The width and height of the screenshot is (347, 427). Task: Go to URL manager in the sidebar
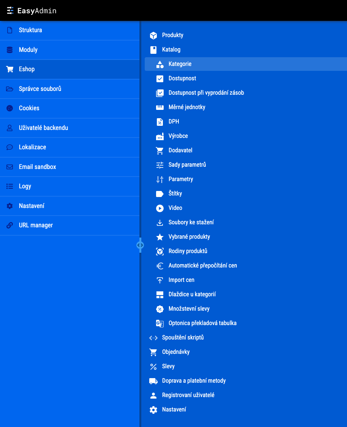pos(36,225)
